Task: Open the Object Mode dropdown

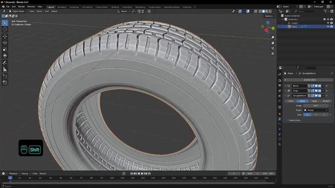Action: (x=18, y=11)
